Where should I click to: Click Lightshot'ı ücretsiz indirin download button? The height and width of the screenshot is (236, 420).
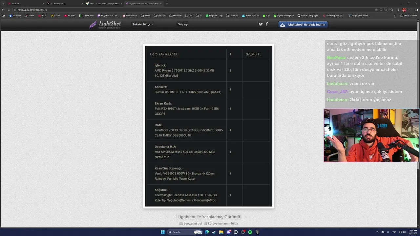point(303,25)
